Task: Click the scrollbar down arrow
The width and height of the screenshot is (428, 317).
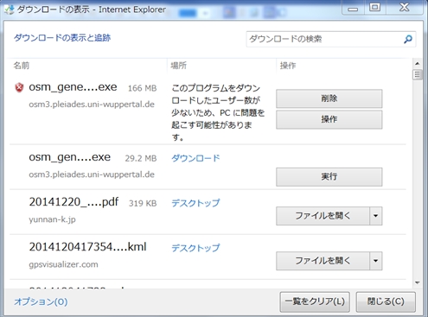Action: (418, 282)
